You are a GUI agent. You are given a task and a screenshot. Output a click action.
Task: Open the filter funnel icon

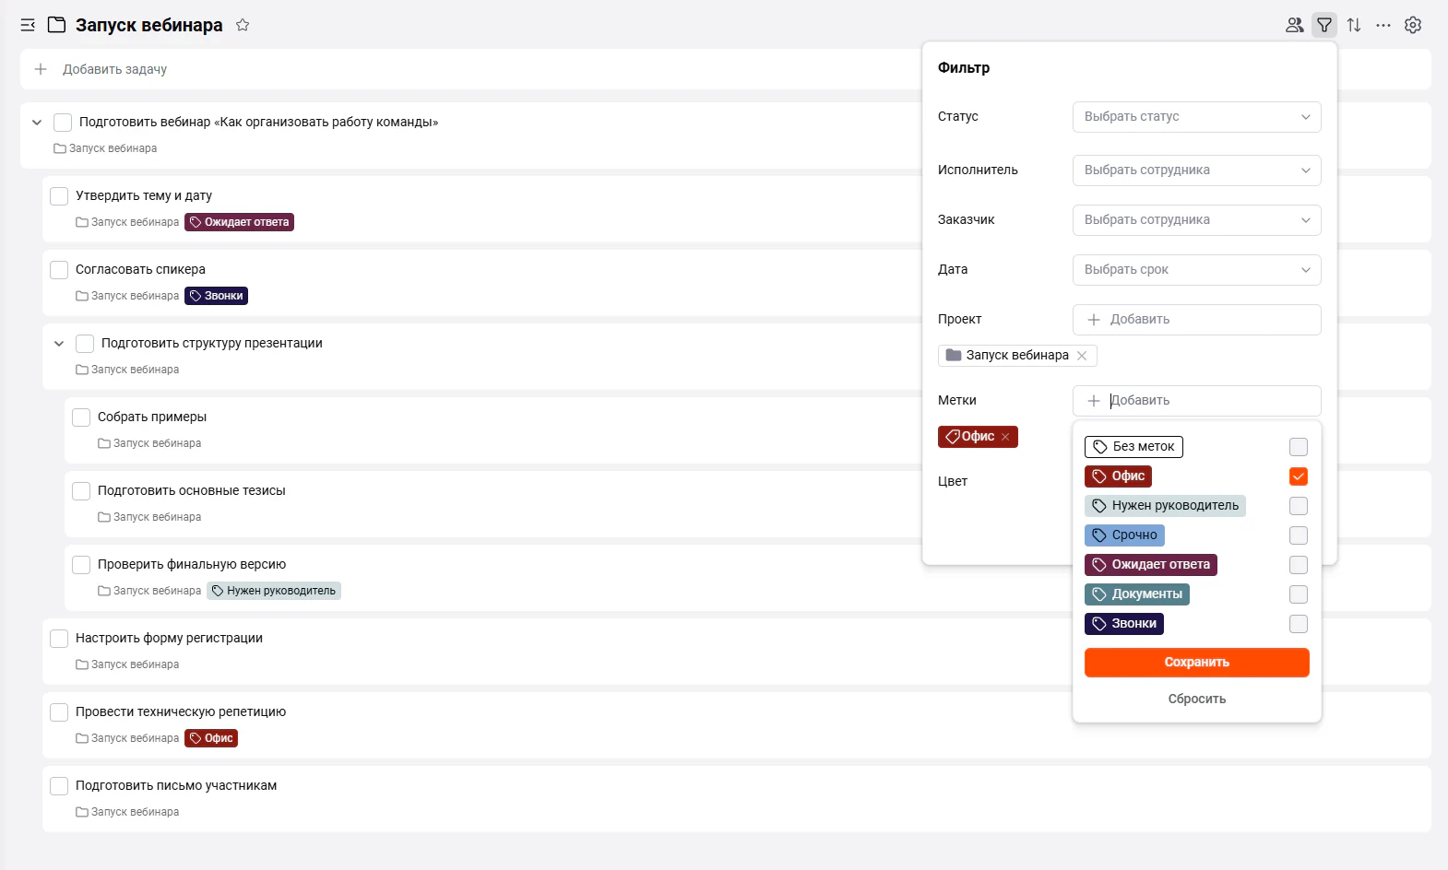1324,25
